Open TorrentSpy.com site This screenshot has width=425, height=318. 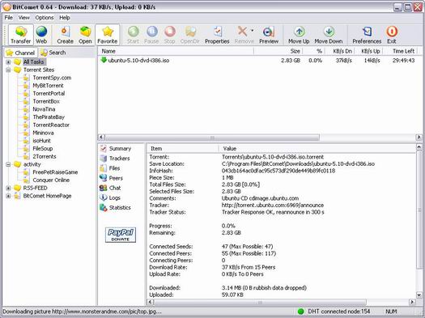tap(52, 78)
